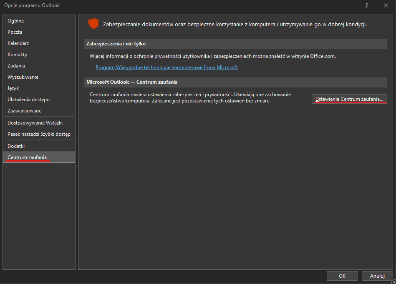Select Ułatwienia dostępu category
The height and width of the screenshot is (284, 396).
pos(28,100)
